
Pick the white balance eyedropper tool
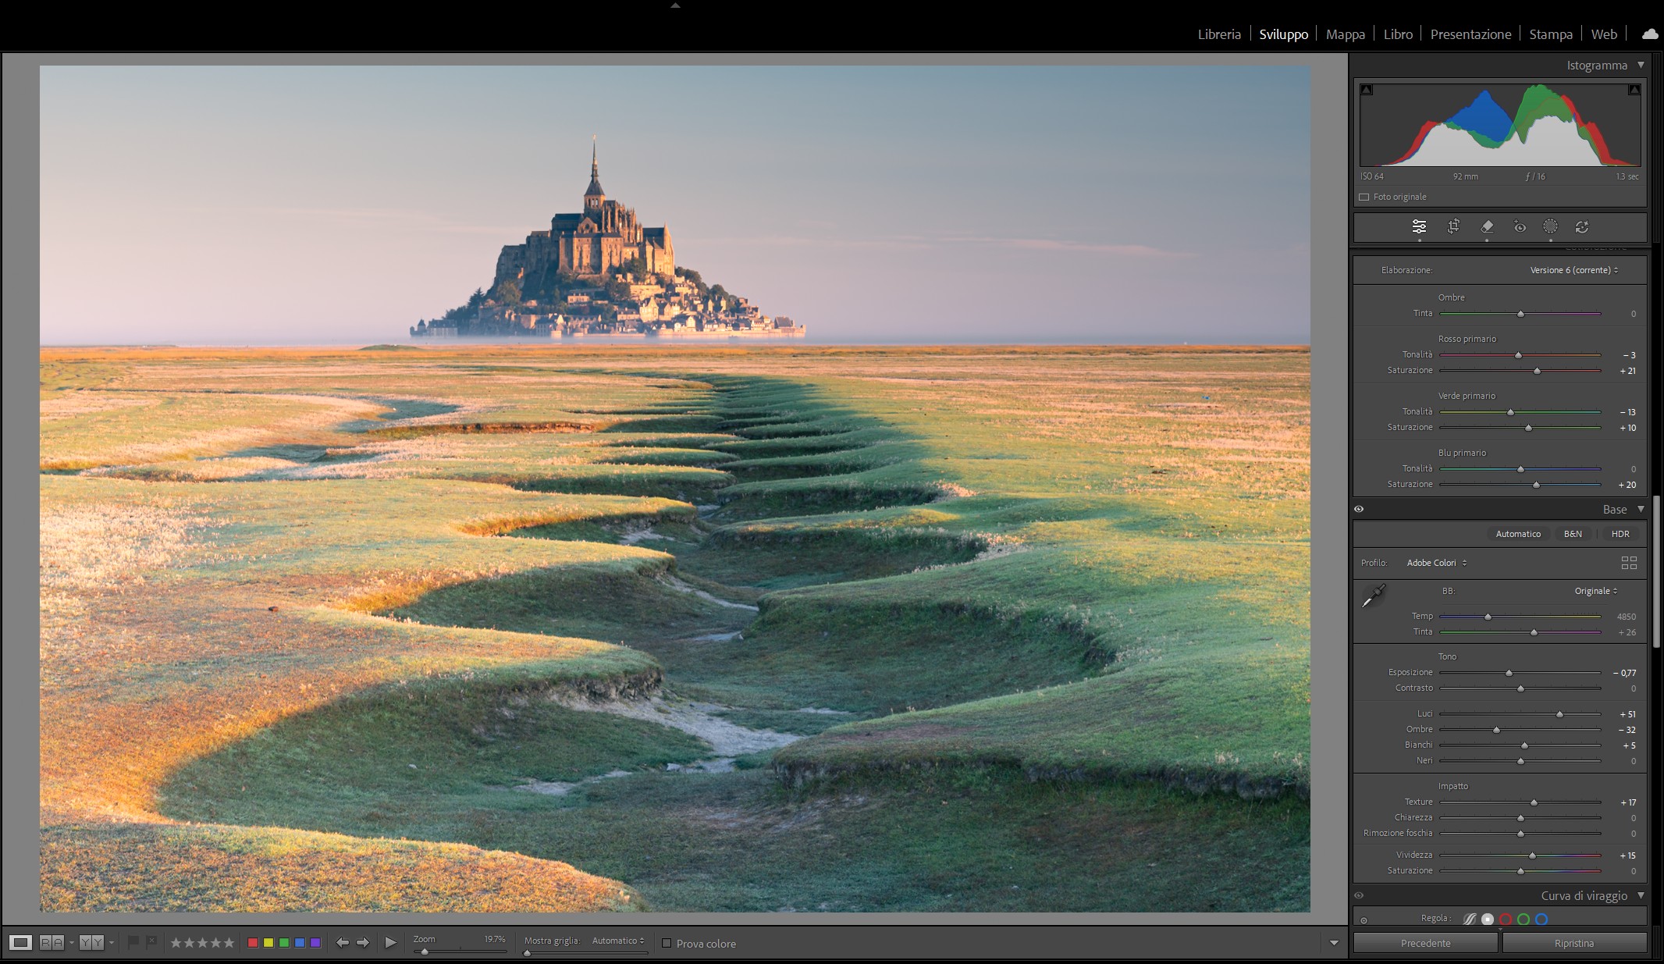point(1373,596)
